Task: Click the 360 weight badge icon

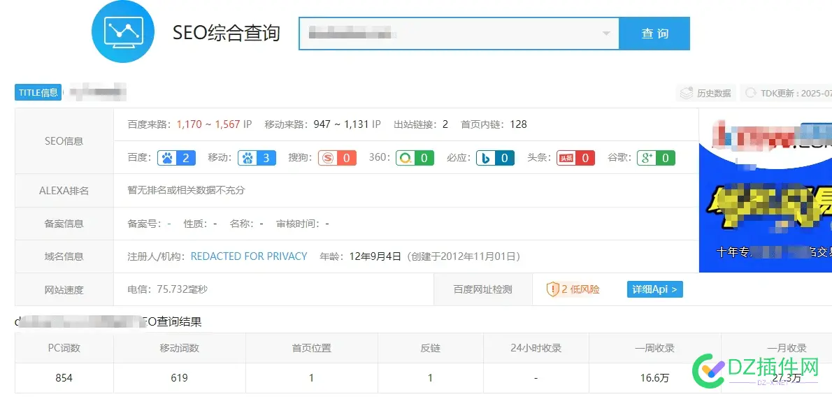Action: click(415, 158)
